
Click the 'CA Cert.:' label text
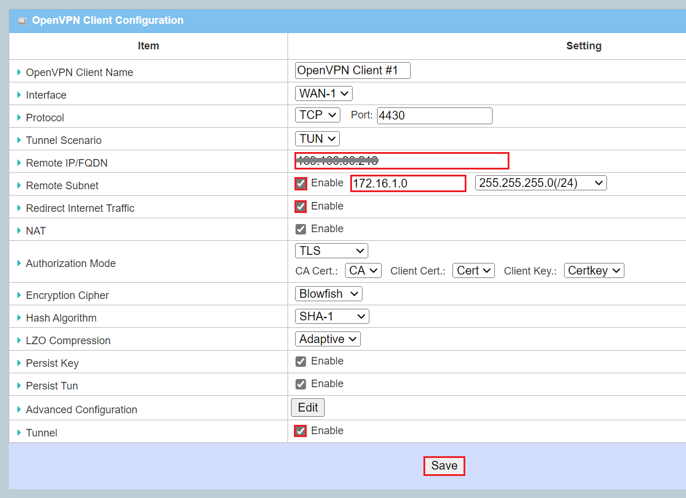point(317,271)
